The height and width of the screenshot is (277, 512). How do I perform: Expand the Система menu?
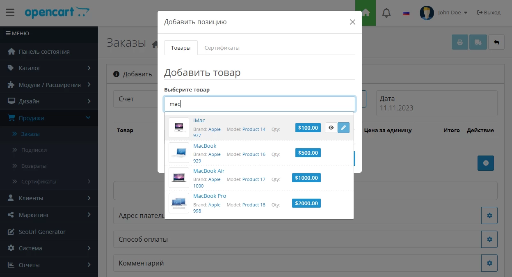point(49,248)
